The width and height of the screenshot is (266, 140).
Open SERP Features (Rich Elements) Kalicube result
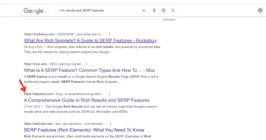click(x=84, y=130)
